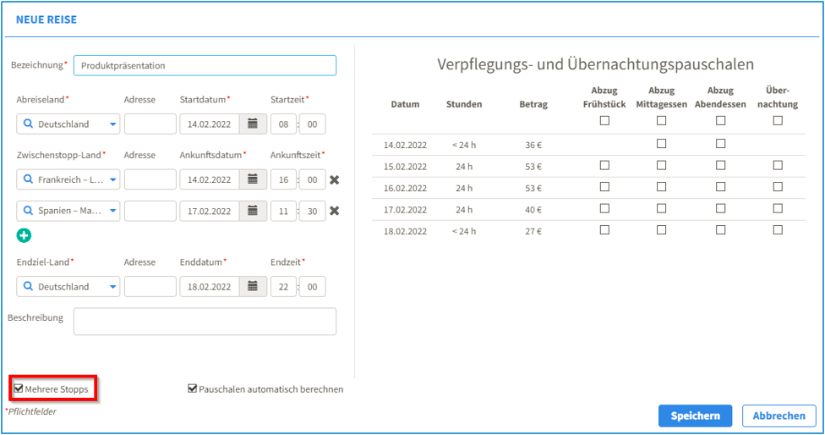
Task: Click Endzeit hour field 22
Action: pyautogui.click(x=284, y=287)
